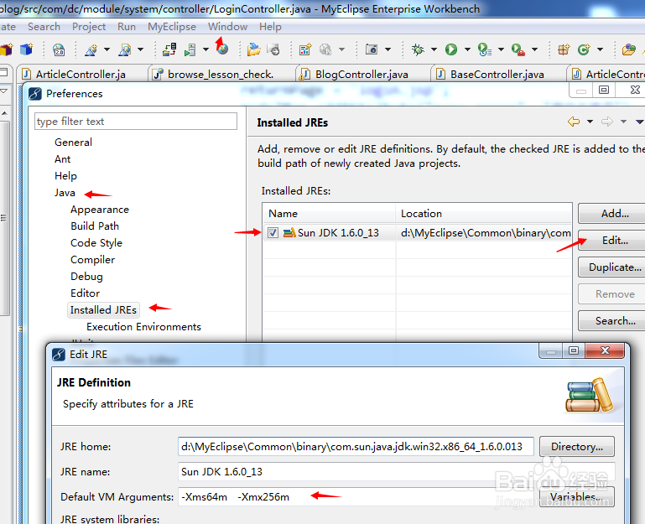The width and height of the screenshot is (645, 524).
Task: Select Build Path in the preferences tree
Action: tap(95, 226)
